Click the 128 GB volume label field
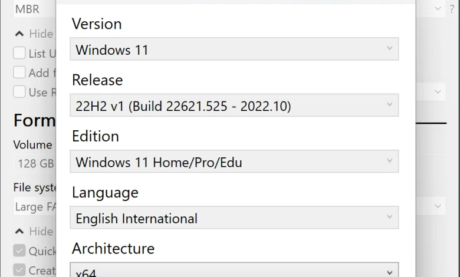The image size is (460, 277). click(35, 164)
